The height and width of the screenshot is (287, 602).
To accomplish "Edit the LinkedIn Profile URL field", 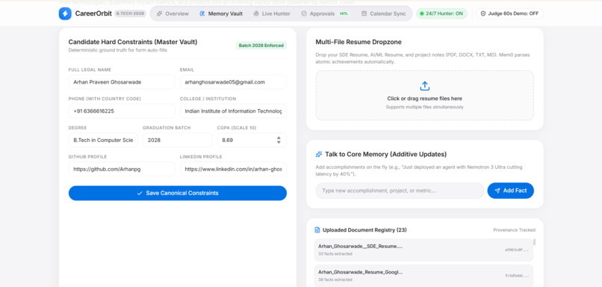I will coord(233,169).
